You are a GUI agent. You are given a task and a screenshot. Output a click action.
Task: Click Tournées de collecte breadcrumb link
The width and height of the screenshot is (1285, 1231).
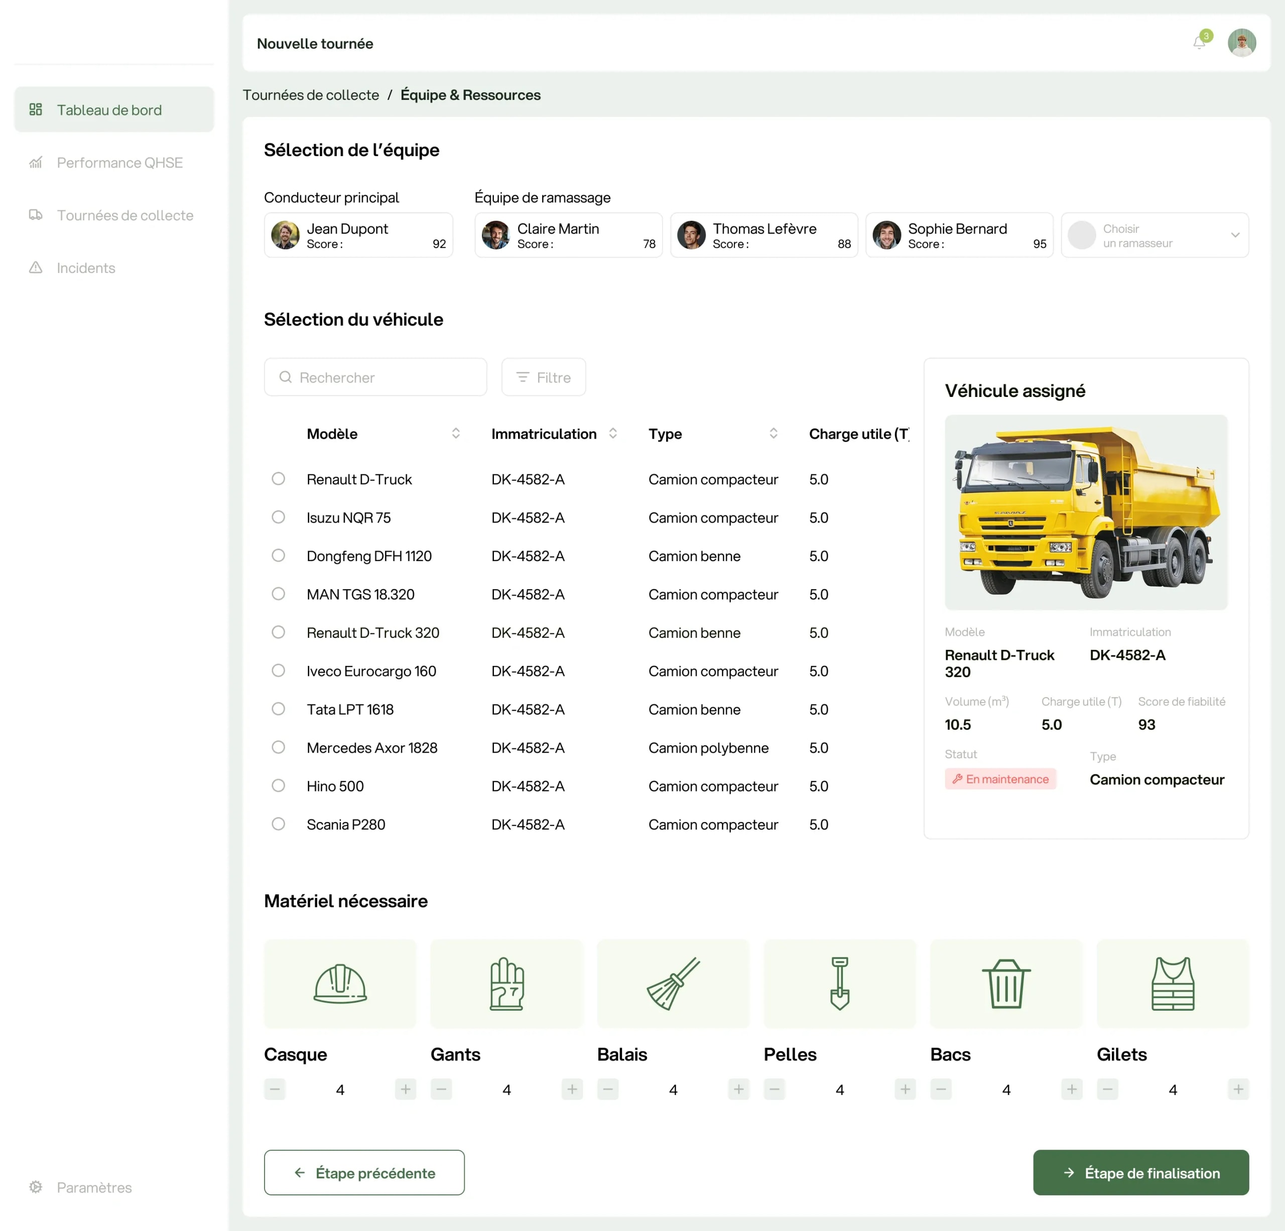pos(311,95)
